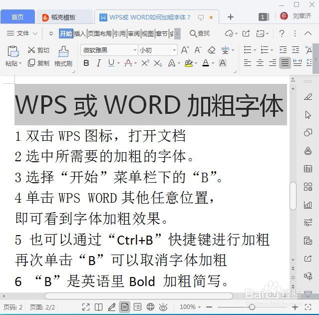Screen dimensions: 319x315
Task: Click the zoom slider handle
Action: [252, 307]
